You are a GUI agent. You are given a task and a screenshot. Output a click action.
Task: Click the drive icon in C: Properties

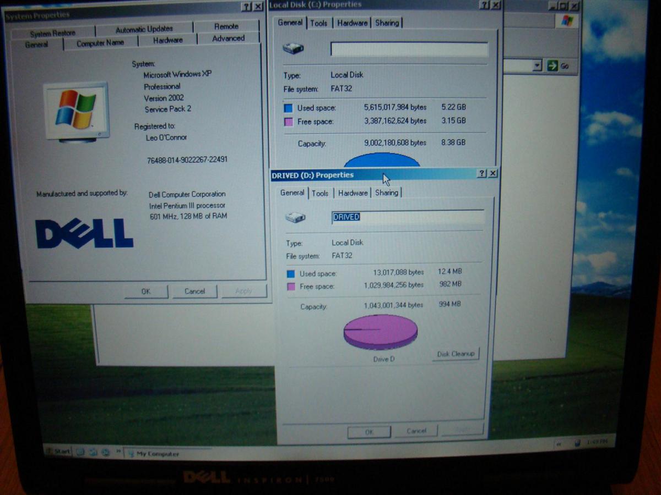tap(293, 48)
